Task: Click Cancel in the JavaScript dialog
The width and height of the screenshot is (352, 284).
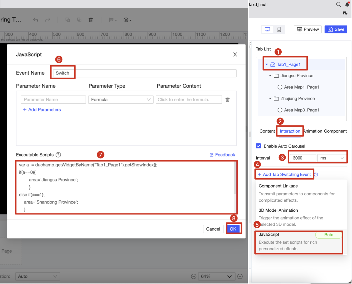Action: [213, 229]
